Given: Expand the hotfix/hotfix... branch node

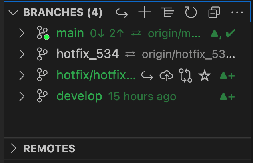Looking at the screenshot, I should (x=22, y=75).
